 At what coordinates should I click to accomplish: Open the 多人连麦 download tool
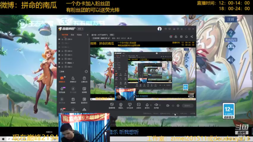pos(73,90)
